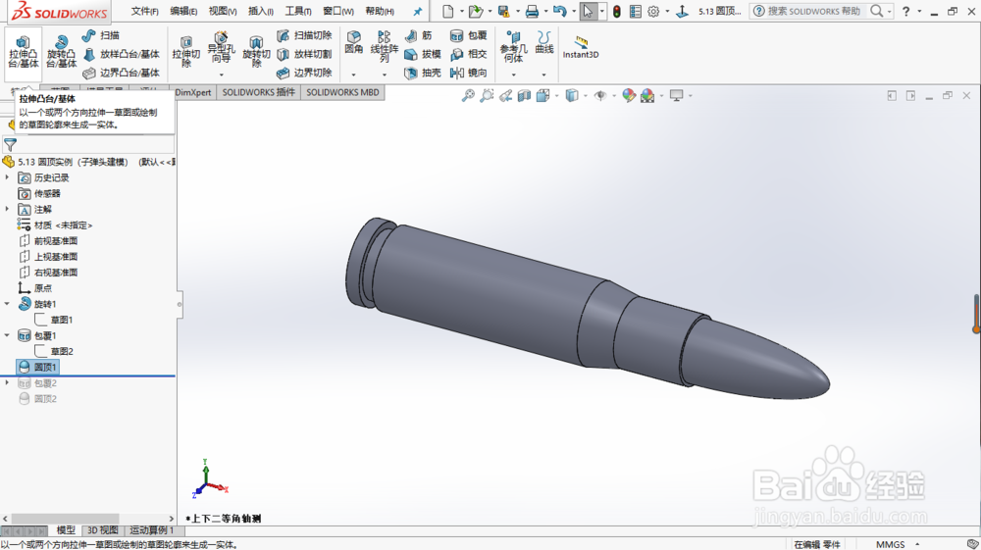The image size is (981, 550).
Task: Select Boundary Boss/Base (边界凸台/基体)
Action: (122, 74)
